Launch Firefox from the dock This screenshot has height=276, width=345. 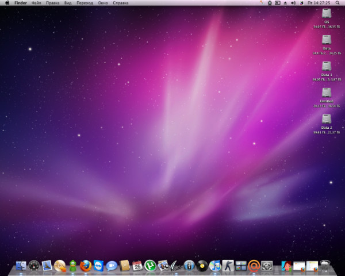click(x=86, y=266)
